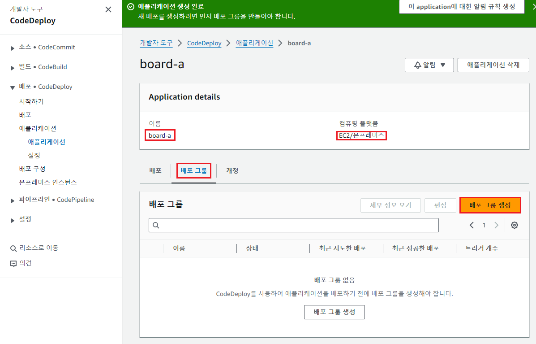Expand the 소스 CodeCommit section

[12, 48]
